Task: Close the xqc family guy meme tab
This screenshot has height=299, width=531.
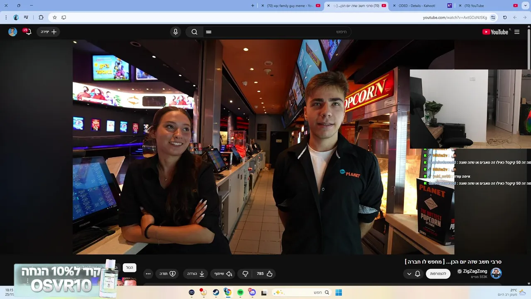Action: (263, 6)
